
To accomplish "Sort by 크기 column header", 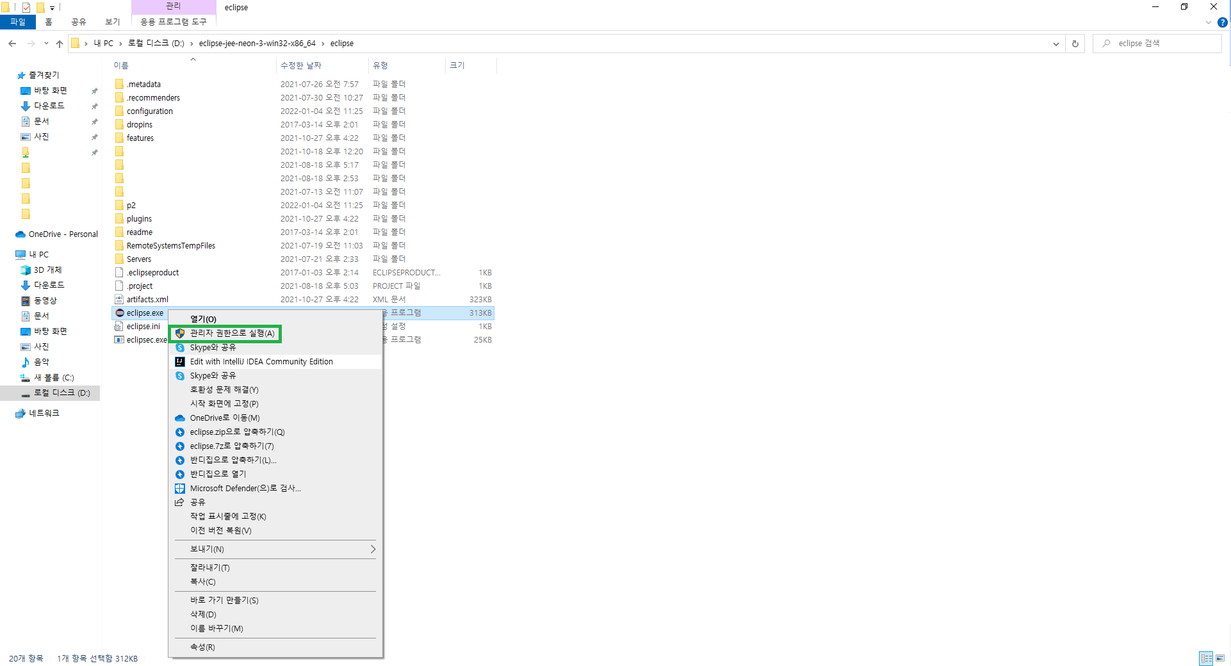I will tap(471, 65).
